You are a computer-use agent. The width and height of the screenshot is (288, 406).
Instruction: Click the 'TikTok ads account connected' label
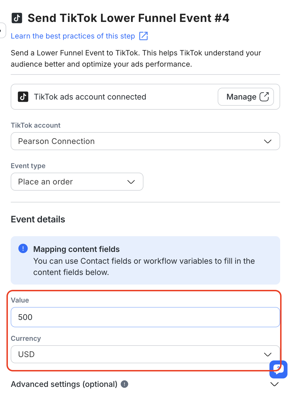click(x=90, y=97)
